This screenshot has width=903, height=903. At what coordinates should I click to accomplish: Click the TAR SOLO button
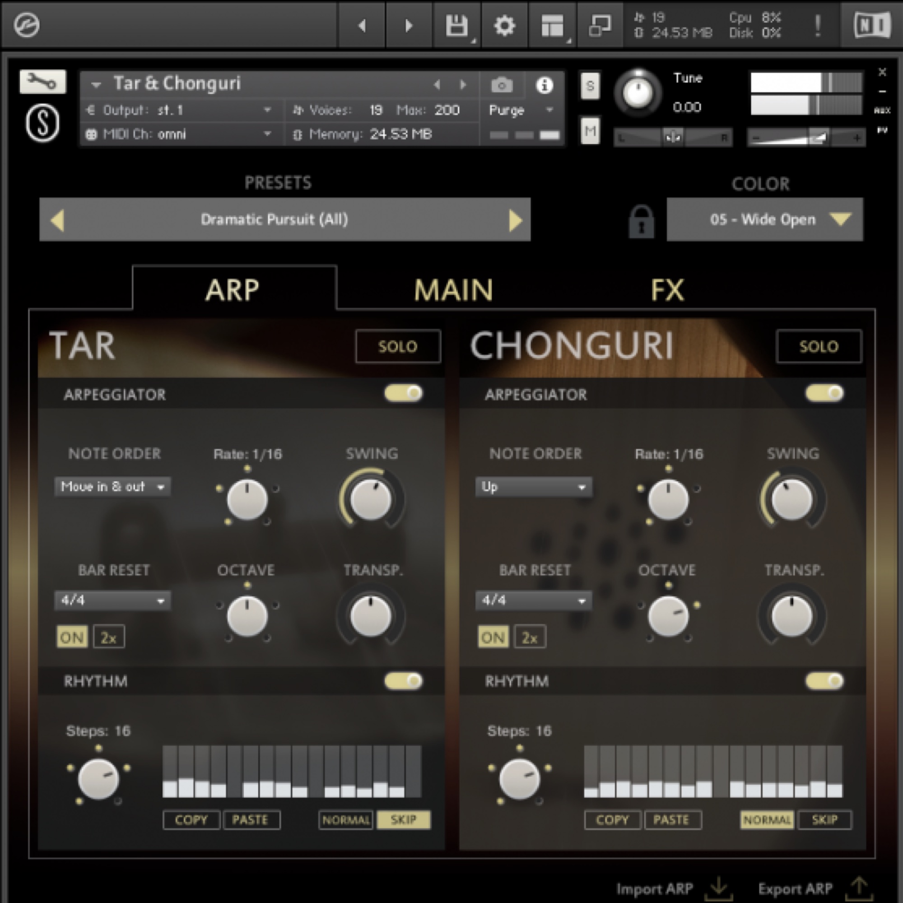[x=398, y=346]
